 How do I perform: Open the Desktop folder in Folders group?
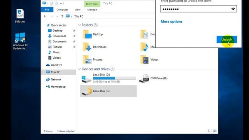click(93, 34)
